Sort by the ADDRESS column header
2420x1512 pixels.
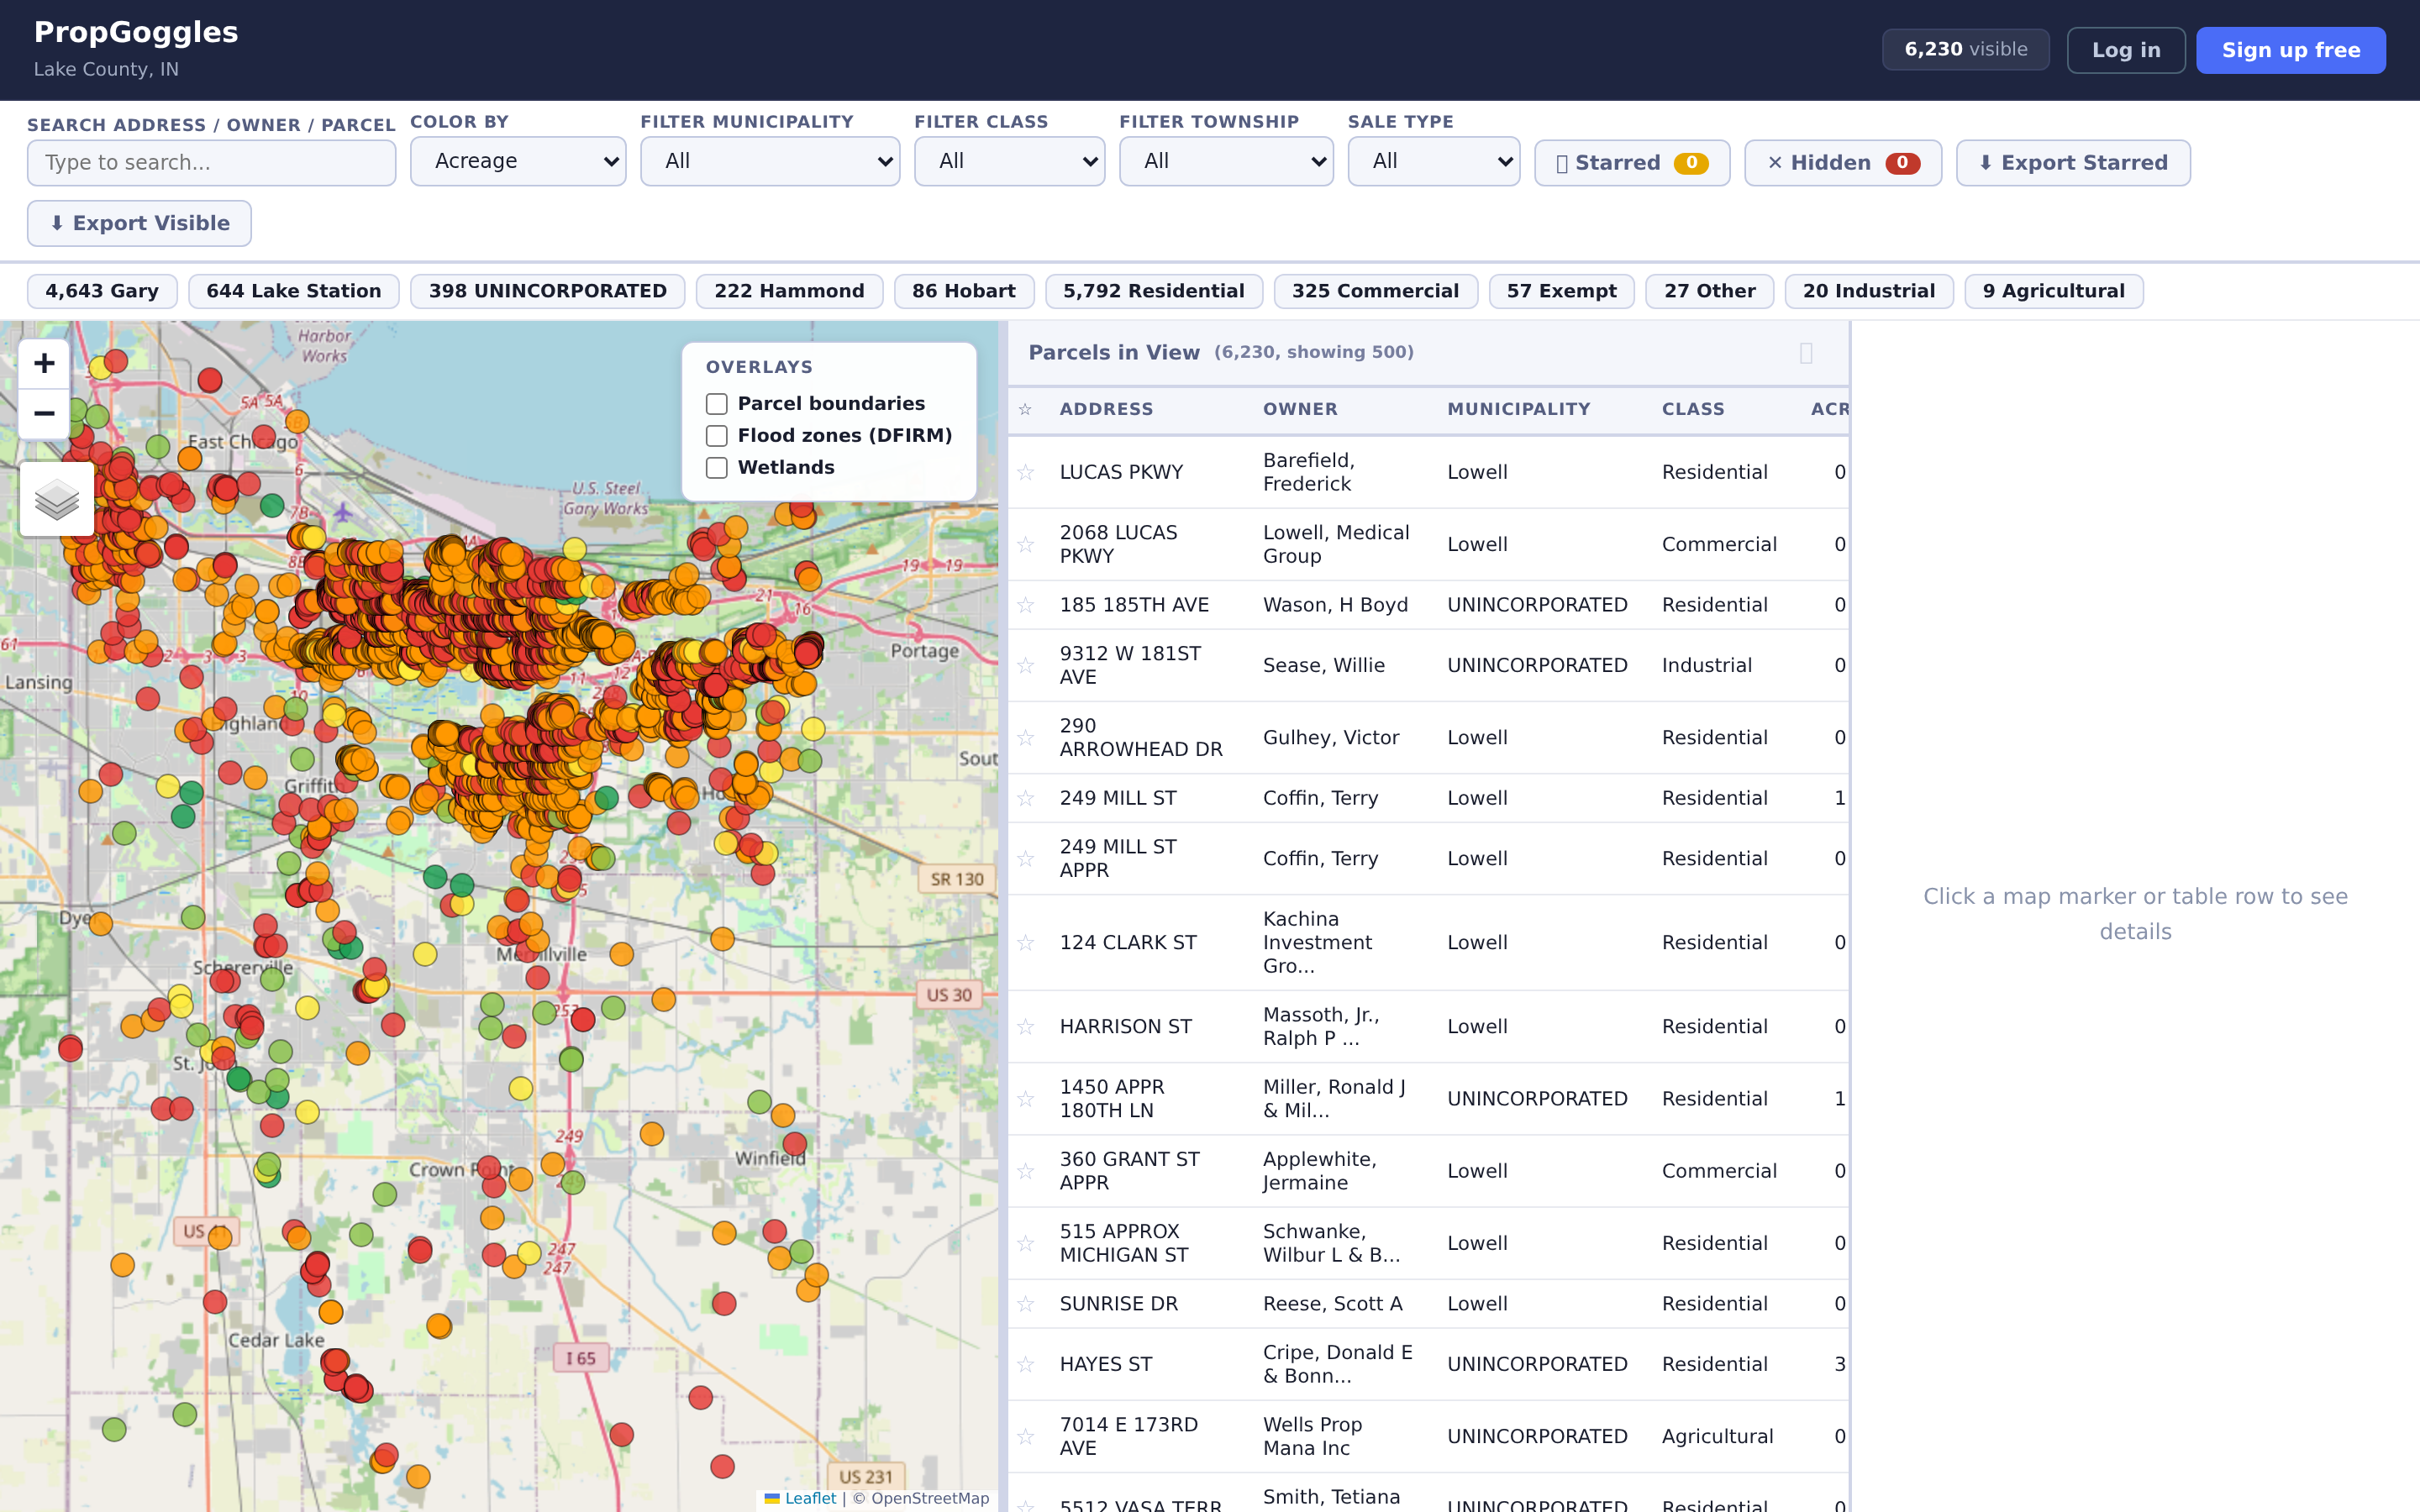click(x=1106, y=409)
